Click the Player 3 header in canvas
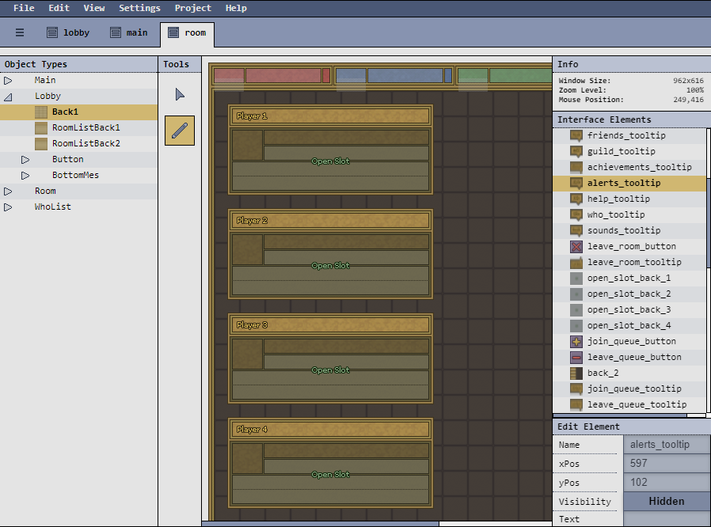The height and width of the screenshot is (527, 711). click(330, 325)
